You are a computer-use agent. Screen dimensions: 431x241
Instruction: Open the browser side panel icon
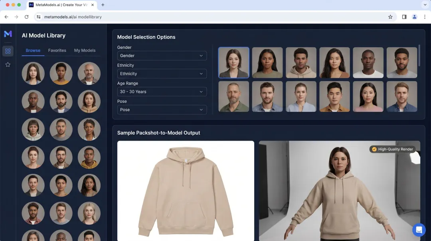pyautogui.click(x=404, y=17)
